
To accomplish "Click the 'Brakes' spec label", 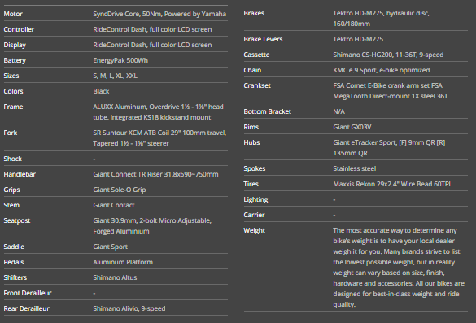I will click(x=254, y=13).
